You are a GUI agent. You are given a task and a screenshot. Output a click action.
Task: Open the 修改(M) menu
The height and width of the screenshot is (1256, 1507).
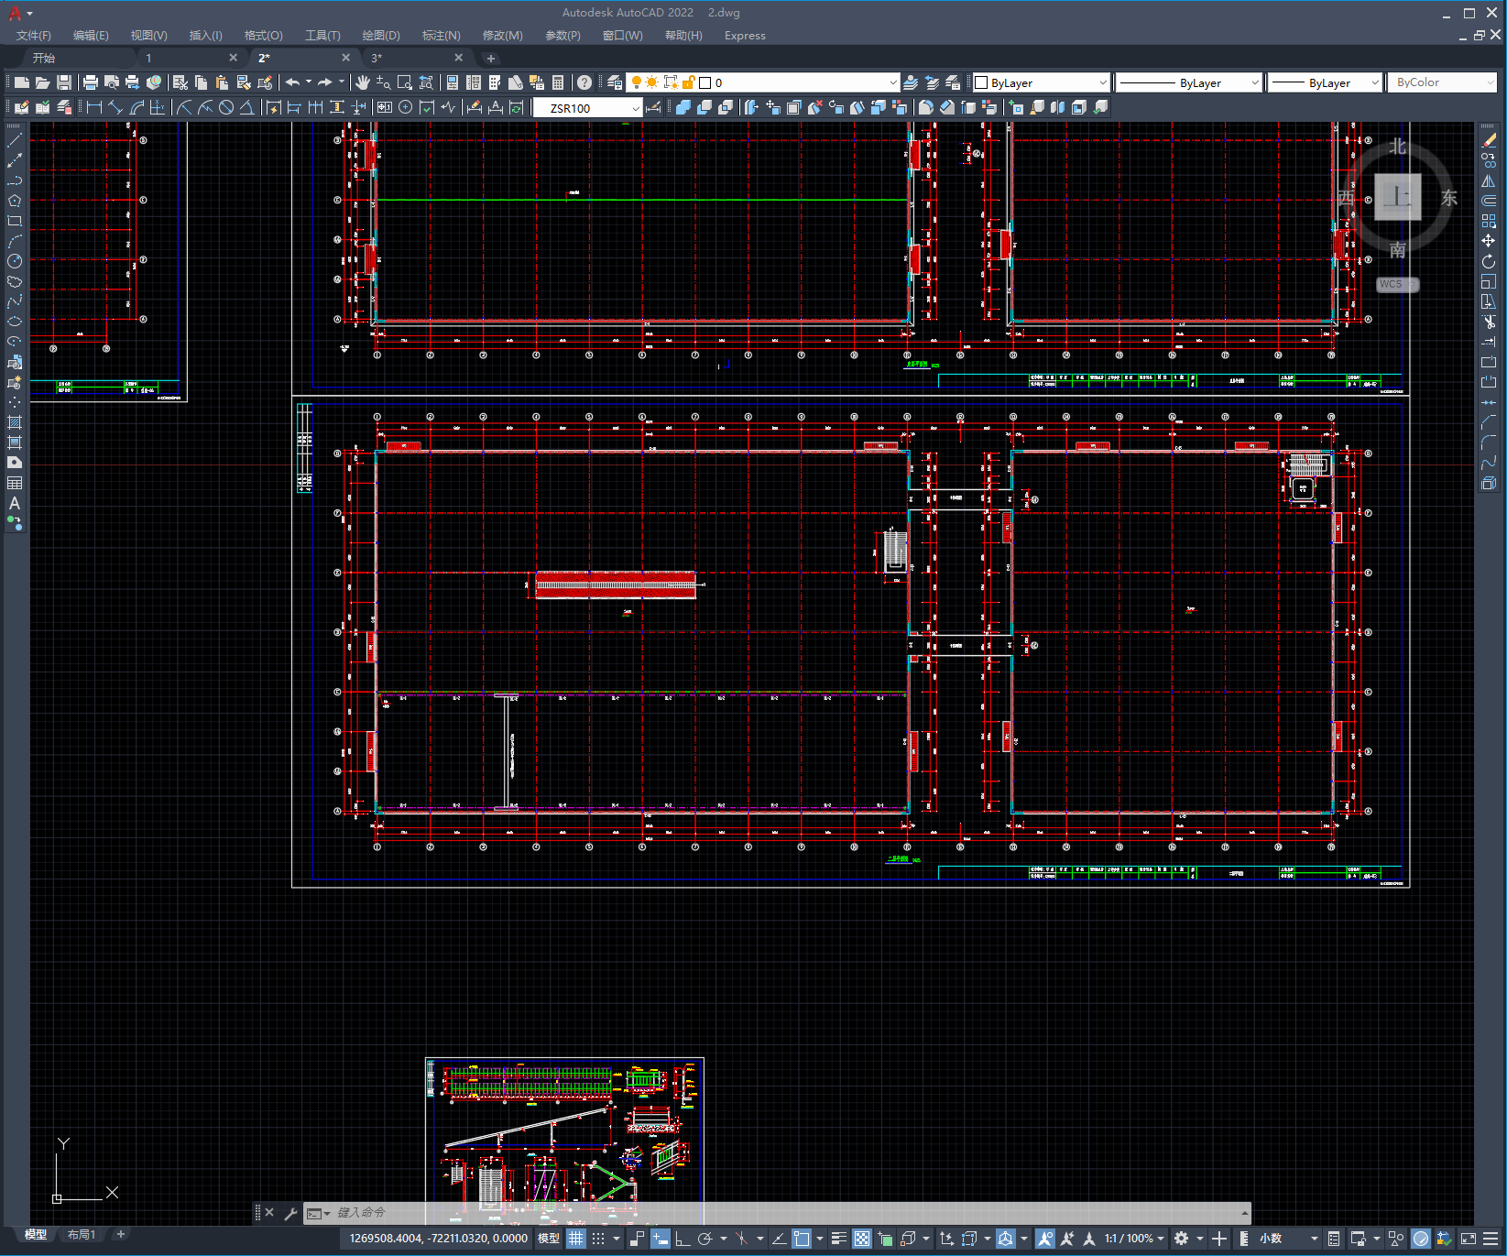[503, 36]
